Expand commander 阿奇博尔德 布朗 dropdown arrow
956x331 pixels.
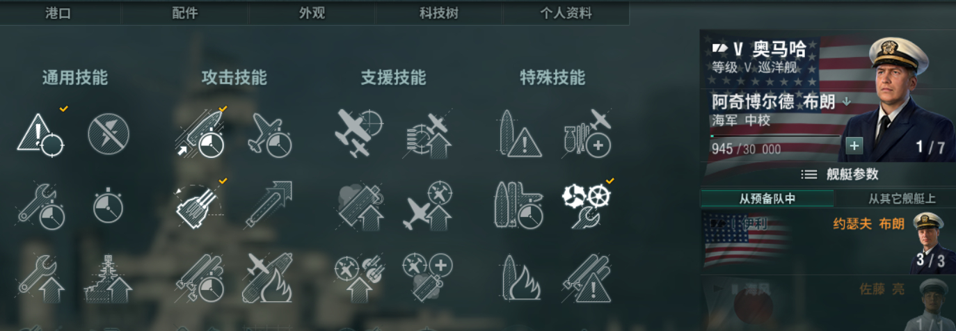(x=847, y=102)
